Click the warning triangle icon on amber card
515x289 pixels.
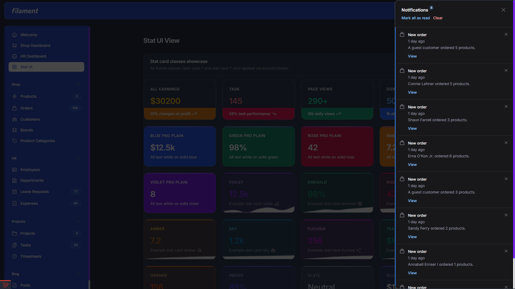[x=200, y=250]
